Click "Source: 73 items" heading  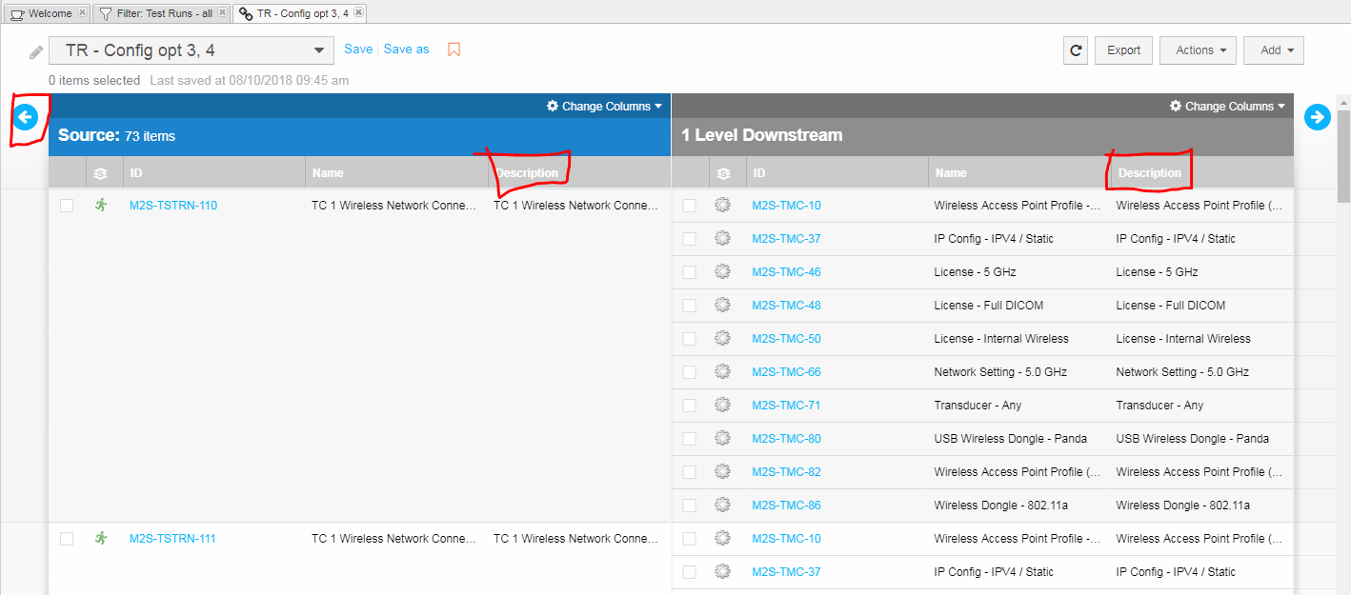116,135
